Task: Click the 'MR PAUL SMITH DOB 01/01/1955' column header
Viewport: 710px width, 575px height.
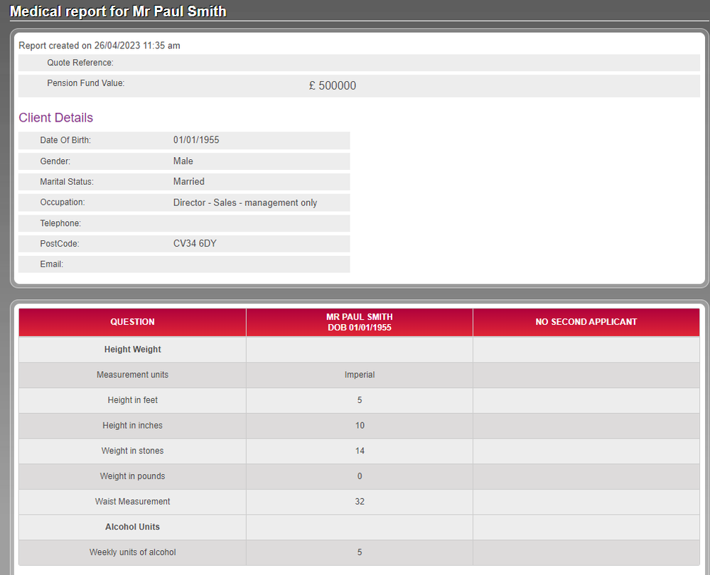Action: pos(360,323)
